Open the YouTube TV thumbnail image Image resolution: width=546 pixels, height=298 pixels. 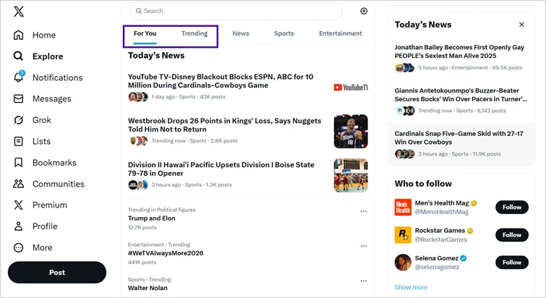351,88
